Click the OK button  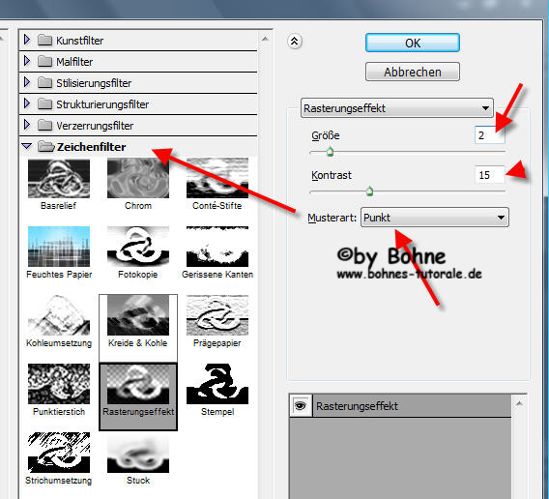pos(413,44)
